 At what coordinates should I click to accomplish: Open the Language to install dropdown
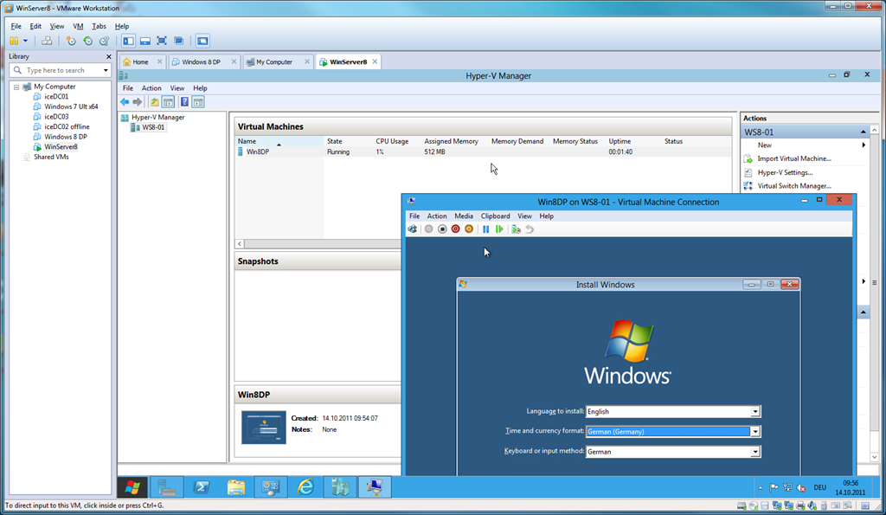tap(754, 412)
